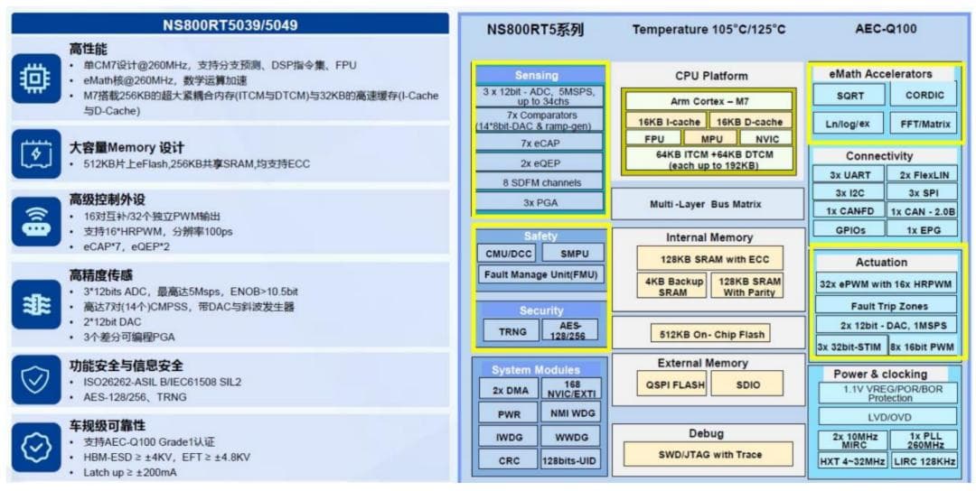This screenshot has height=491, width=976.
Task: Click the CPU chip icon beside 高性能
Action: (x=35, y=79)
